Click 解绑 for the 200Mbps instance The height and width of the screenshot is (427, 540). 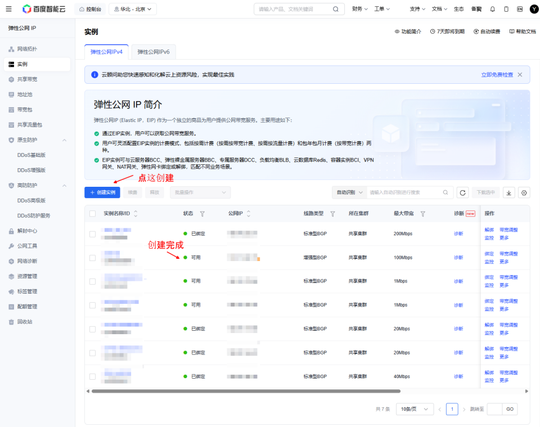pos(489,230)
